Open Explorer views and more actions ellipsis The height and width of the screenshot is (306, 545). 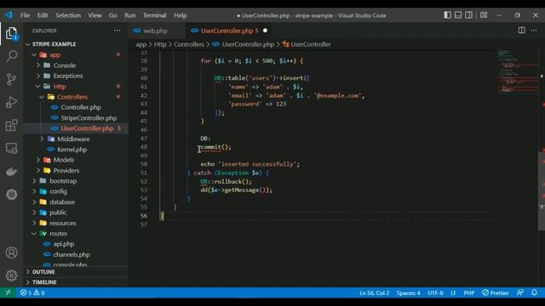[118, 31]
